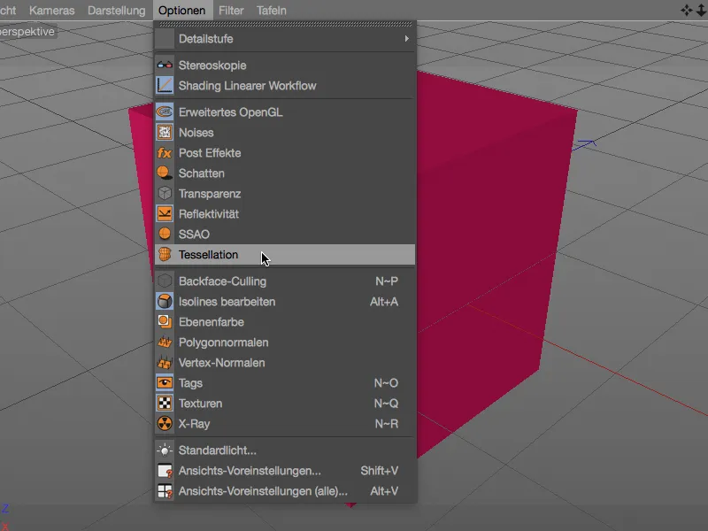Click the Schatten sphere icon
Image resolution: width=708 pixels, height=531 pixels.
tap(165, 173)
